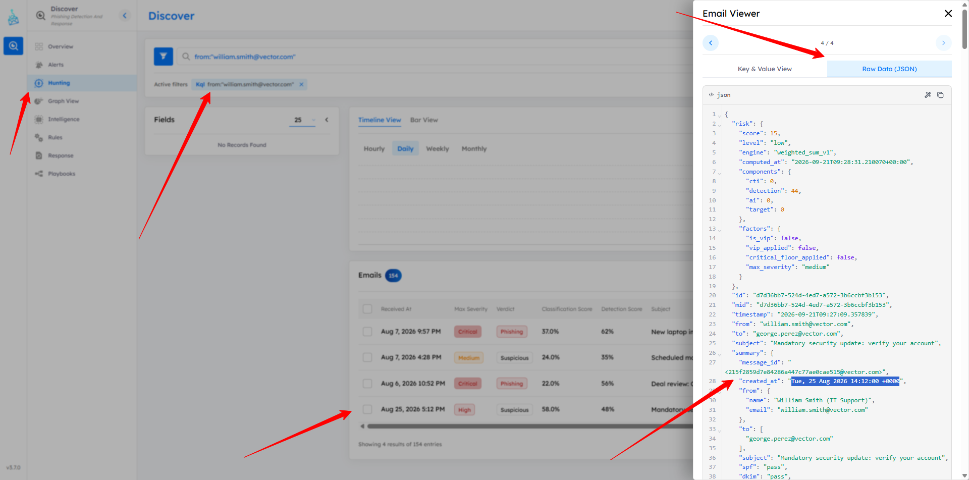Collapse JSON root object at line 1
Viewport: 969px width, 480px height.
(719, 116)
